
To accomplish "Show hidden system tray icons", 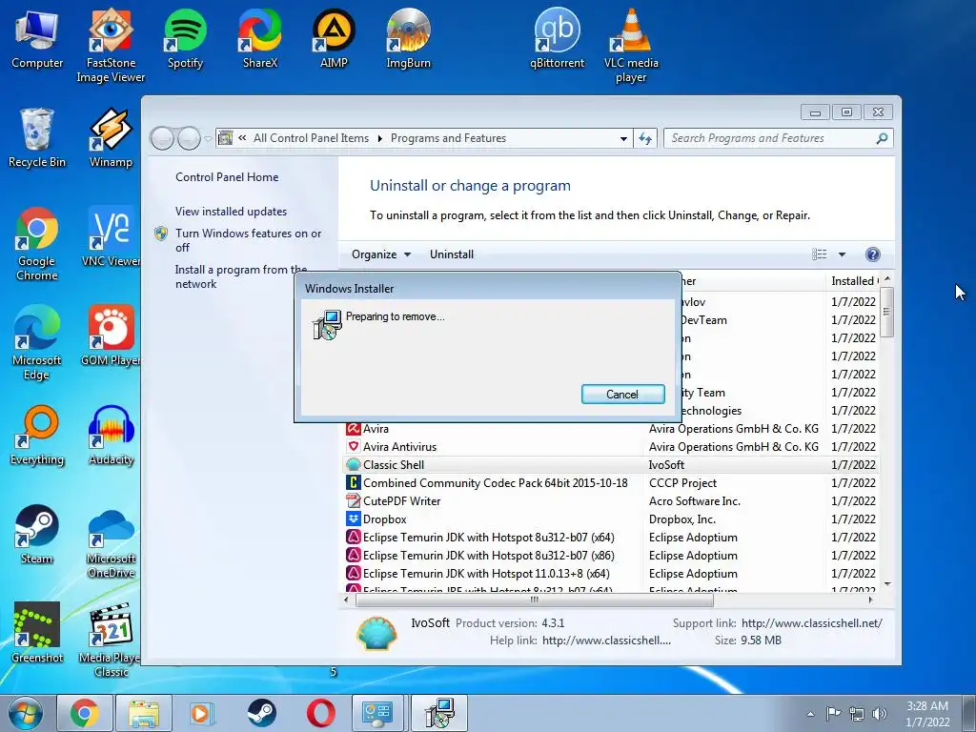I will click(810, 714).
